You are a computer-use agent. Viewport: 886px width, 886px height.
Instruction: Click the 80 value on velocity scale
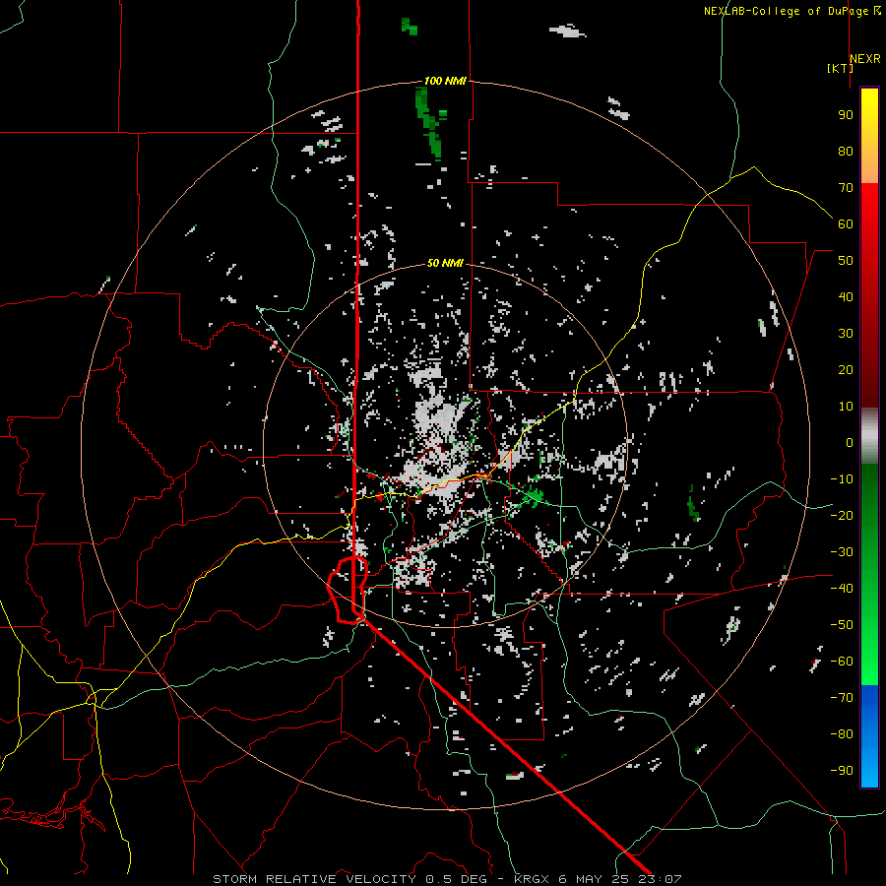[x=846, y=151]
